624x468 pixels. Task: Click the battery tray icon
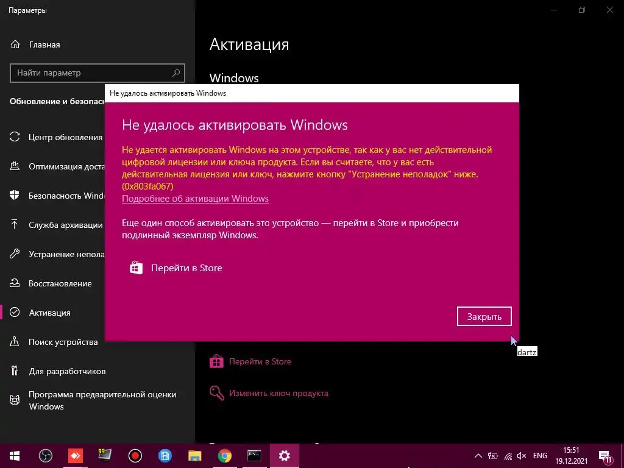pos(492,456)
